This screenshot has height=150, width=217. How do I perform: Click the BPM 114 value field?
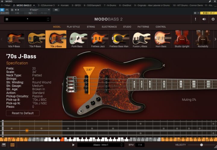(140, 145)
